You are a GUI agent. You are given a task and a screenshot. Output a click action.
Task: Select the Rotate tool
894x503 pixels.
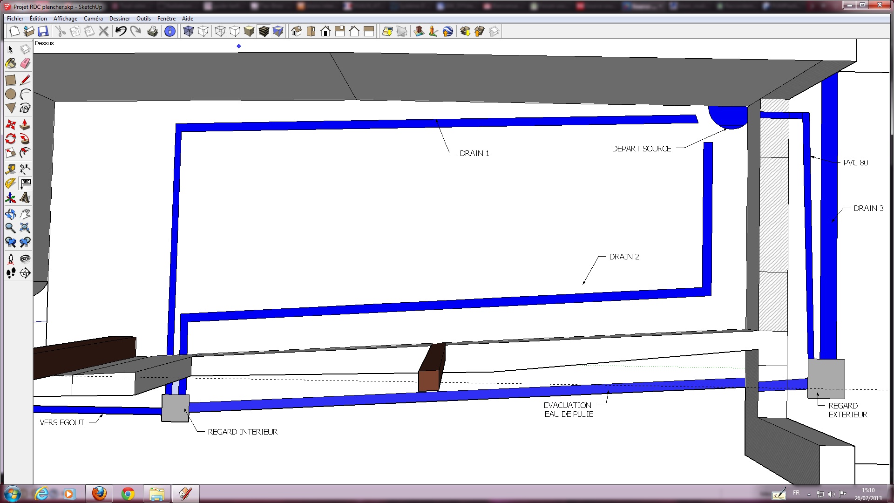pos(11,139)
